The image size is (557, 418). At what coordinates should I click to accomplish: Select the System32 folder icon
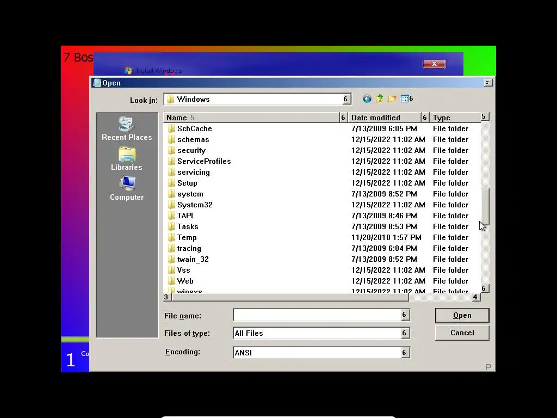[171, 205]
